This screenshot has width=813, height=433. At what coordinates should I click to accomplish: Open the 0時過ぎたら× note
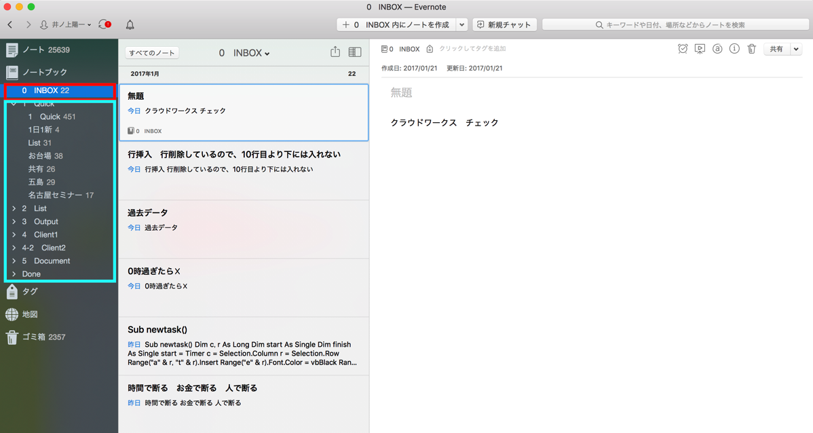pos(244,288)
